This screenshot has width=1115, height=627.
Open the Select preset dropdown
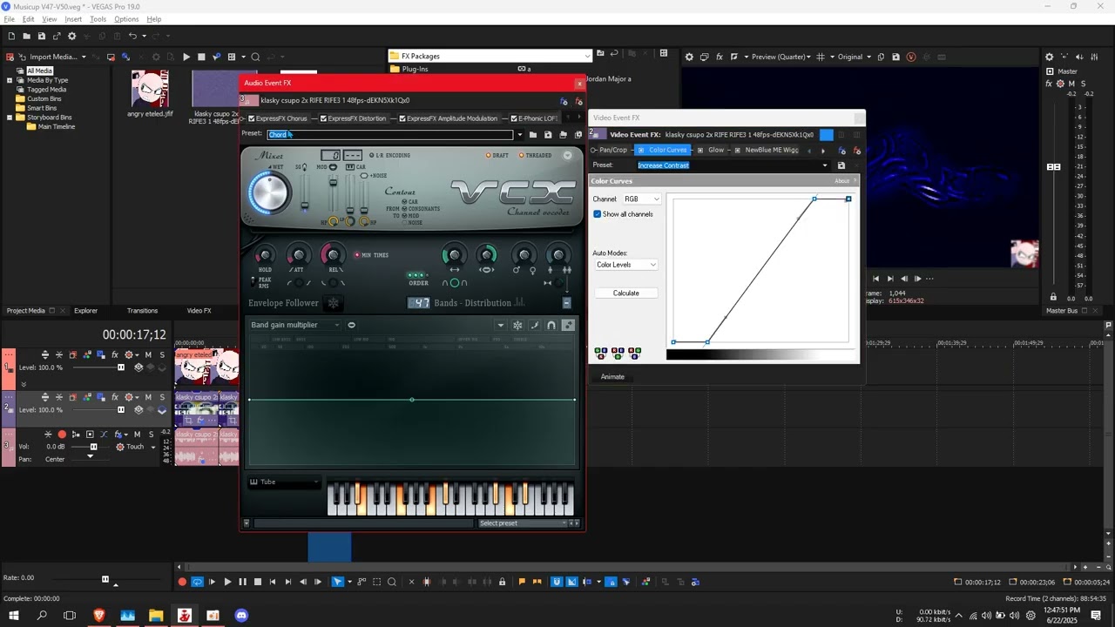pyautogui.click(x=524, y=523)
